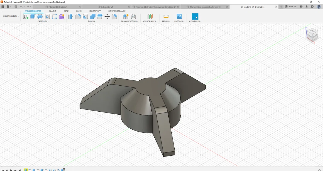
Task: Open the user profile avatar
Action: click(318, 6)
